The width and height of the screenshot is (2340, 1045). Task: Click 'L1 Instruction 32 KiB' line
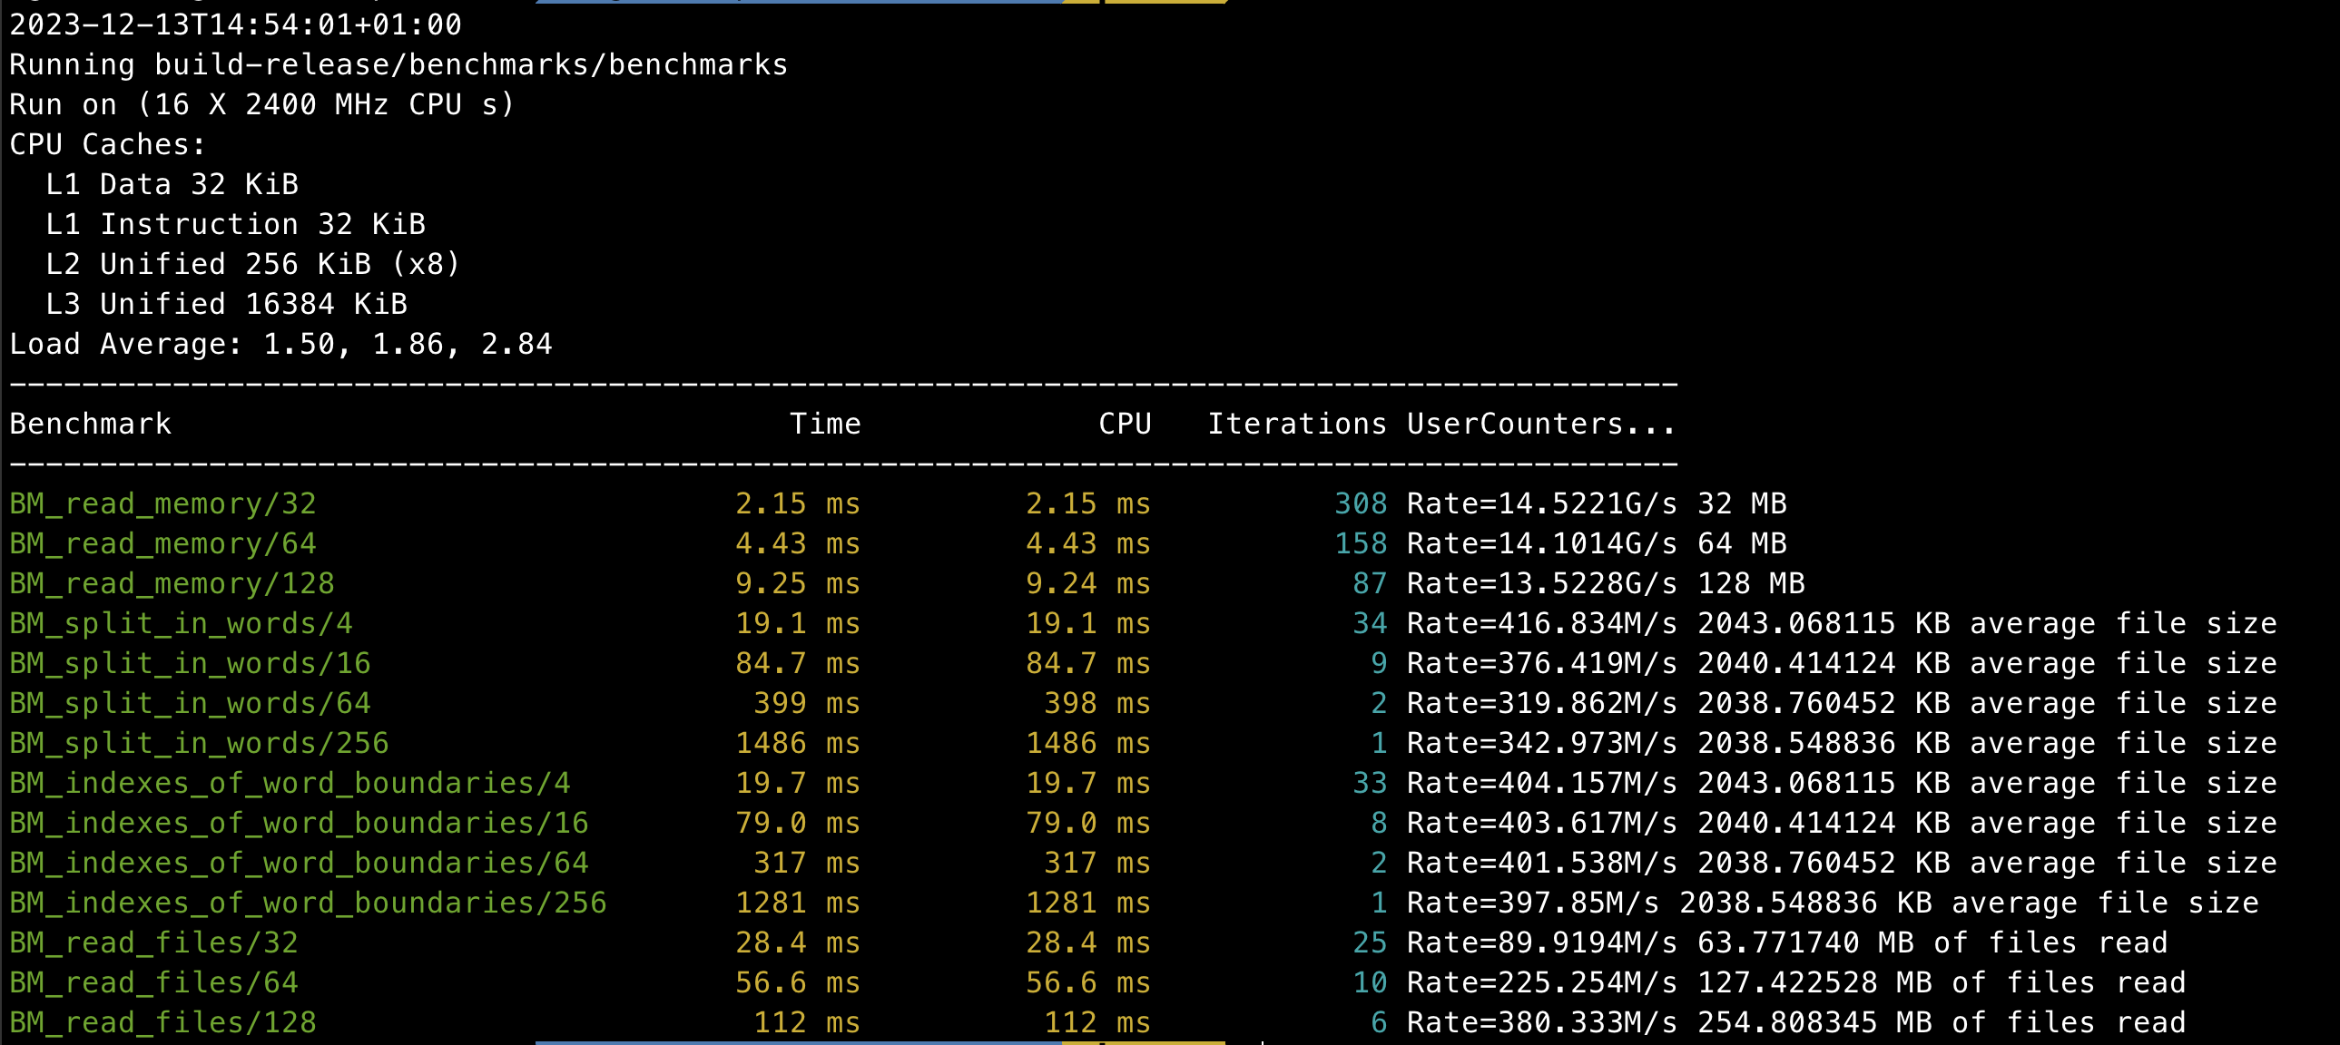tap(235, 224)
